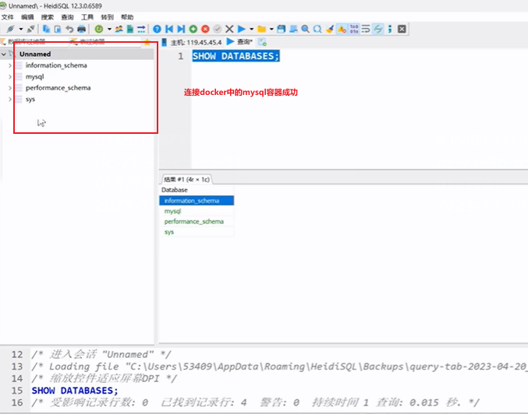Click the load SQL file folder icon
The image size is (528, 414).
261,30
